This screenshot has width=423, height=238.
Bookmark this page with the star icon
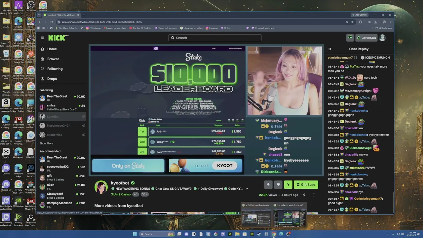coord(352,22)
